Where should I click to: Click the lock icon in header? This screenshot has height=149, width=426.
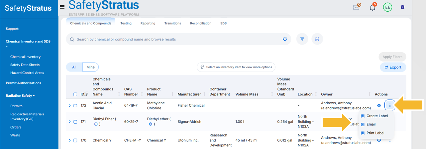pos(402,7)
